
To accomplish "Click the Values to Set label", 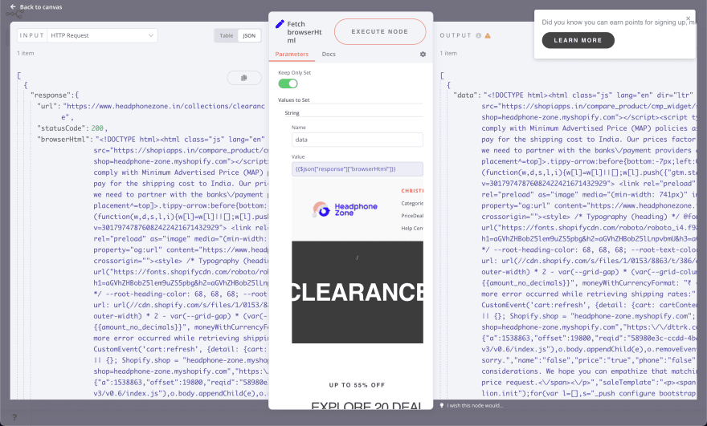I will coord(294,100).
